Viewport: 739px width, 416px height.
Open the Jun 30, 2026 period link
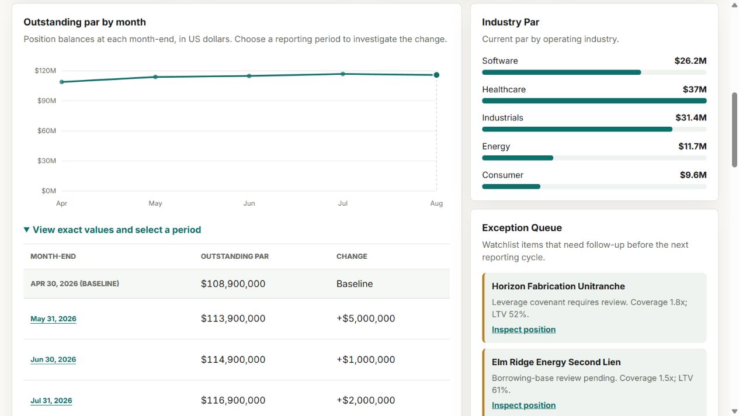(53, 360)
